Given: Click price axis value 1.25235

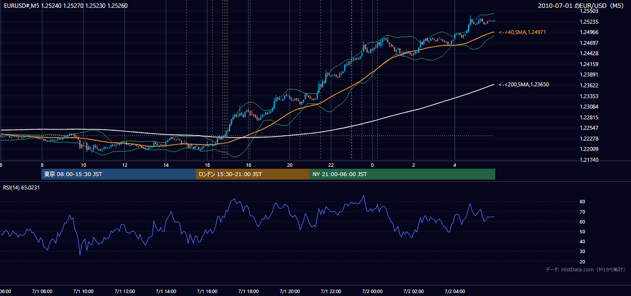Looking at the screenshot, I should pos(589,22).
